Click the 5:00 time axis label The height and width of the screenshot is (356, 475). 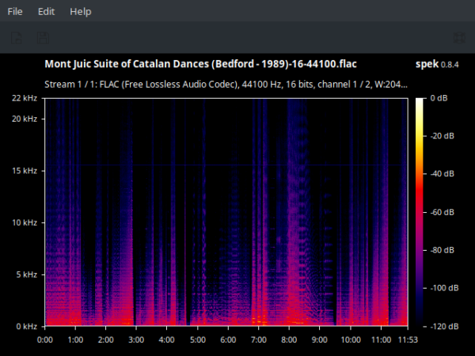pos(198,339)
